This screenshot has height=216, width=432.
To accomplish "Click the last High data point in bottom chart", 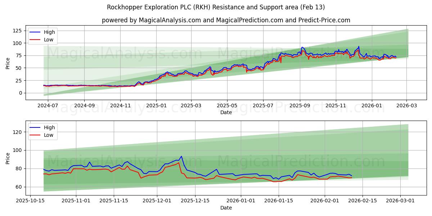I will pyautogui.click(x=352, y=176).
